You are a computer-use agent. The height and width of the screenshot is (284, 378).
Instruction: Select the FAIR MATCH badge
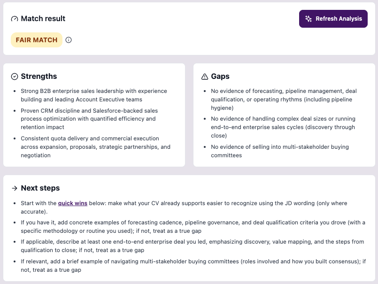36,40
